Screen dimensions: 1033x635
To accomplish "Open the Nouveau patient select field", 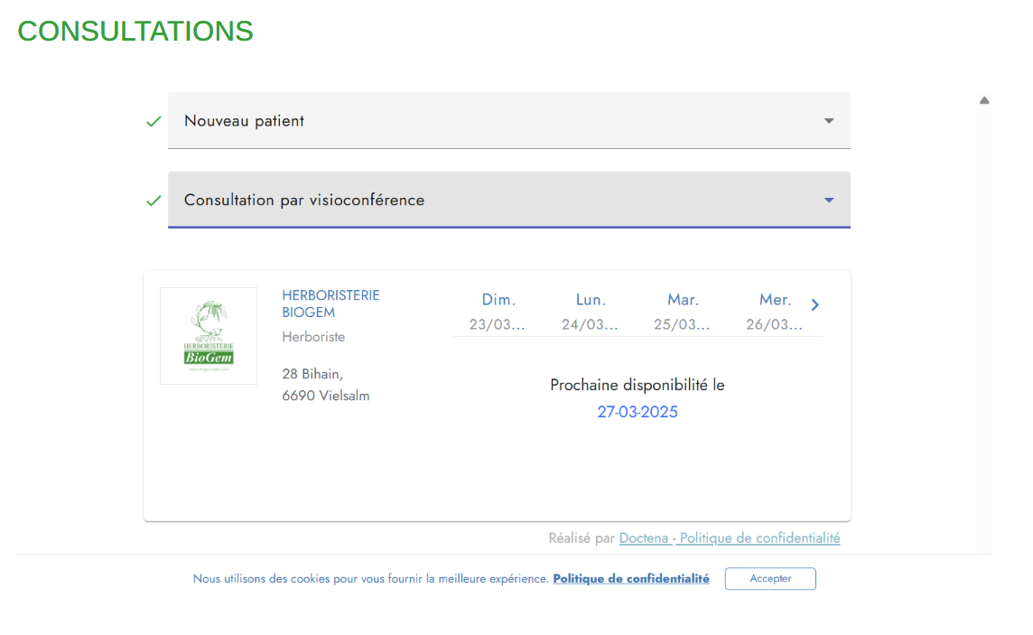I will coord(497,121).
